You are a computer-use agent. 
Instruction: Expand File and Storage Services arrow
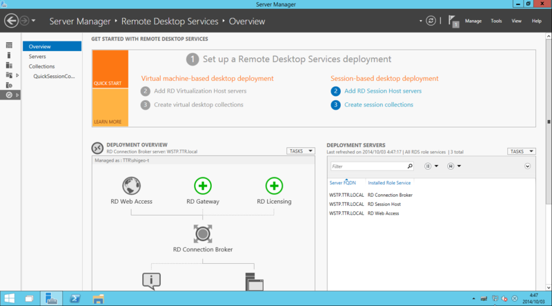click(x=17, y=75)
